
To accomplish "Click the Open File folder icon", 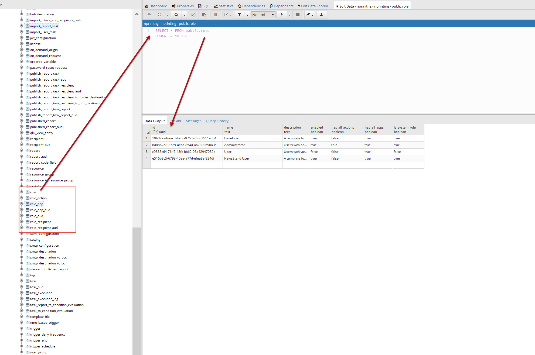I will click(149, 15).
